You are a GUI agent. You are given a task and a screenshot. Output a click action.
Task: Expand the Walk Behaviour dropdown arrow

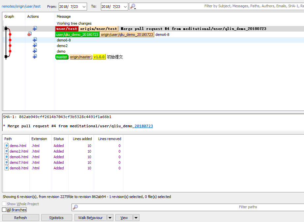pos(110,218)
